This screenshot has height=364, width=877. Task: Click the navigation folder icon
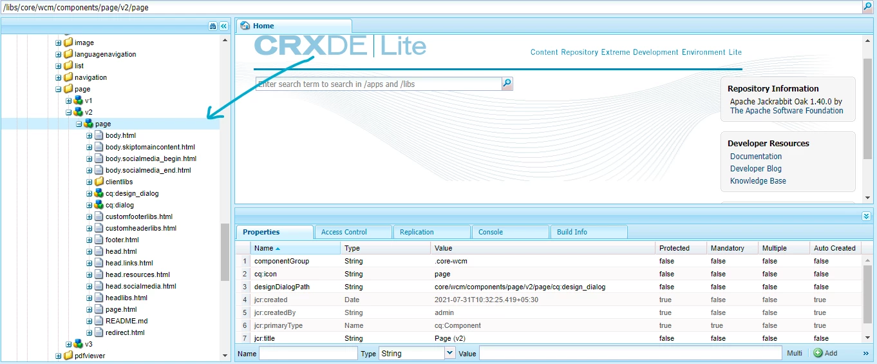(68, 77)
